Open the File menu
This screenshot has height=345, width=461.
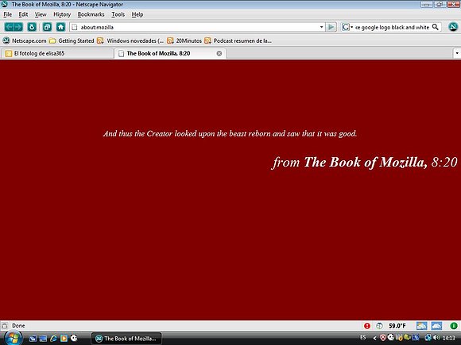pyautogui.click(x=8, y=14)
